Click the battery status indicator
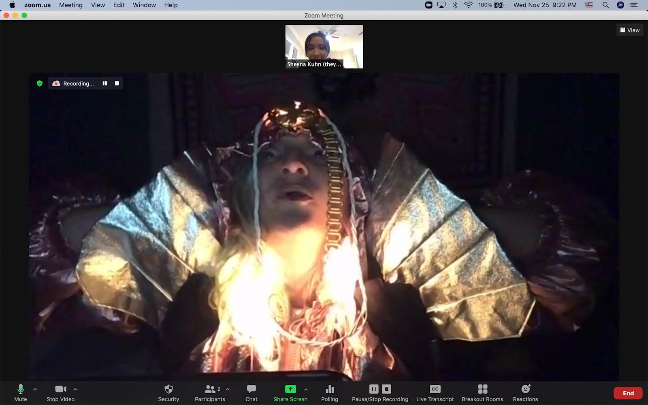The width and height of the screenshot is (648, 405). click(491, 5)
